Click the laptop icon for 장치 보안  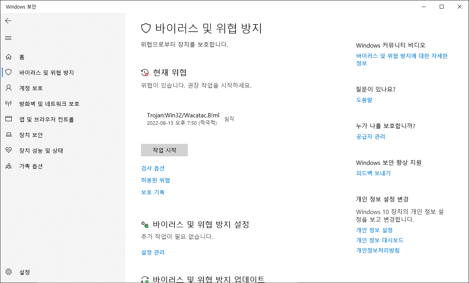[9, 135]
